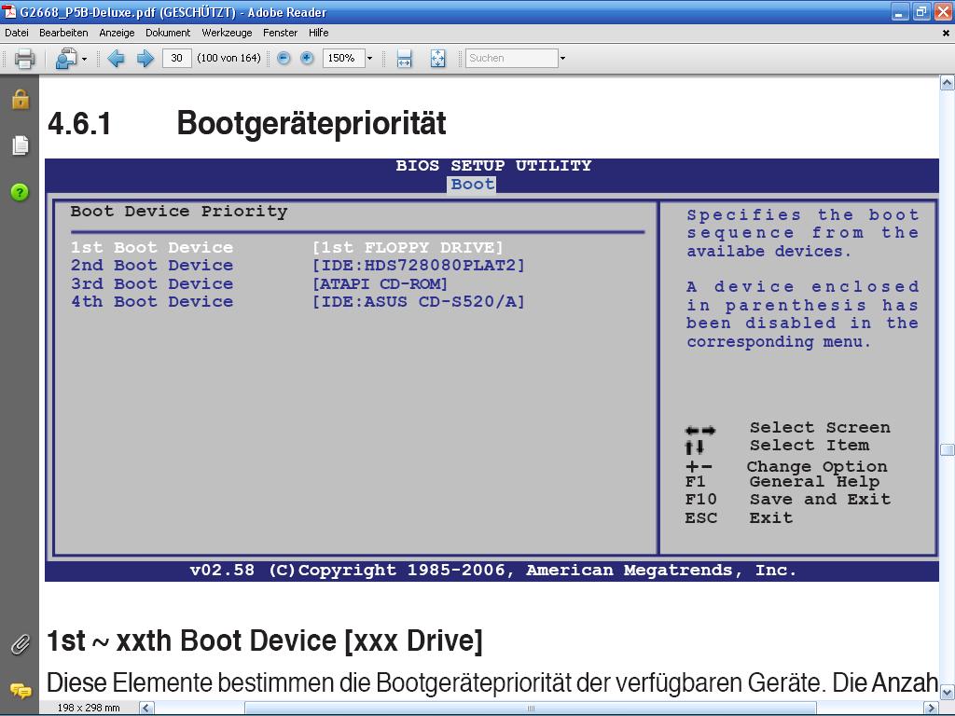Click the '2nd Boot Device' text
955x716 pixels.
click(x=152, y=265)
